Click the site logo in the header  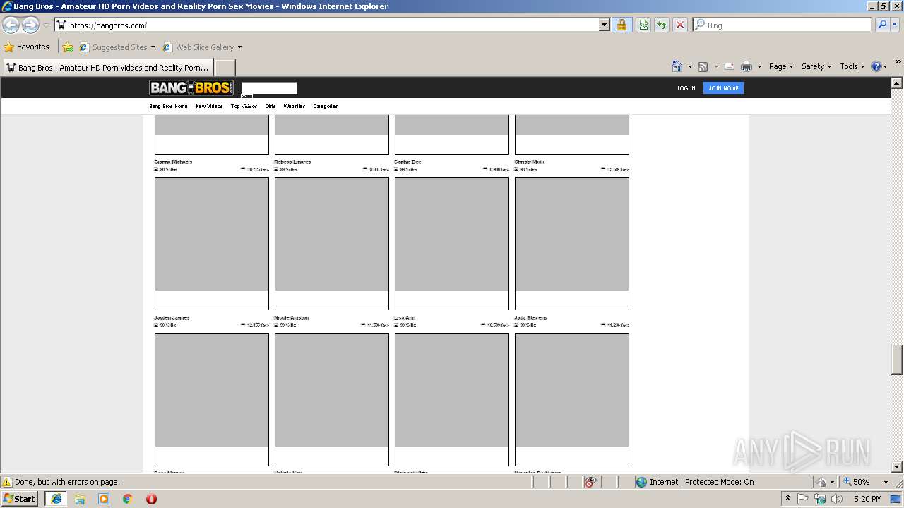[x=191, y=87]
